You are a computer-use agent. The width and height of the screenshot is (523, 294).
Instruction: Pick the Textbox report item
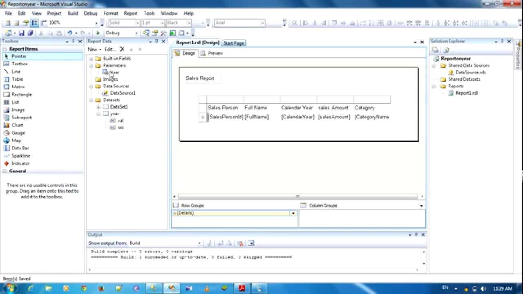coord(19,64)
